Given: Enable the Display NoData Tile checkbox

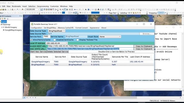Looking at the screenshot, I should (x=78, y=40).
